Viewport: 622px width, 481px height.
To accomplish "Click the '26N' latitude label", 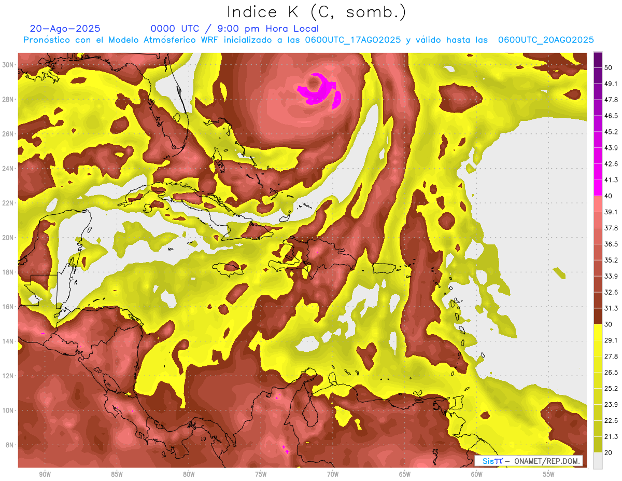I will coord(8,134).
